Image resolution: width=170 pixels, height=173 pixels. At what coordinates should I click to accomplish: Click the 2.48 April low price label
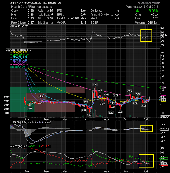tap(30, 109)
